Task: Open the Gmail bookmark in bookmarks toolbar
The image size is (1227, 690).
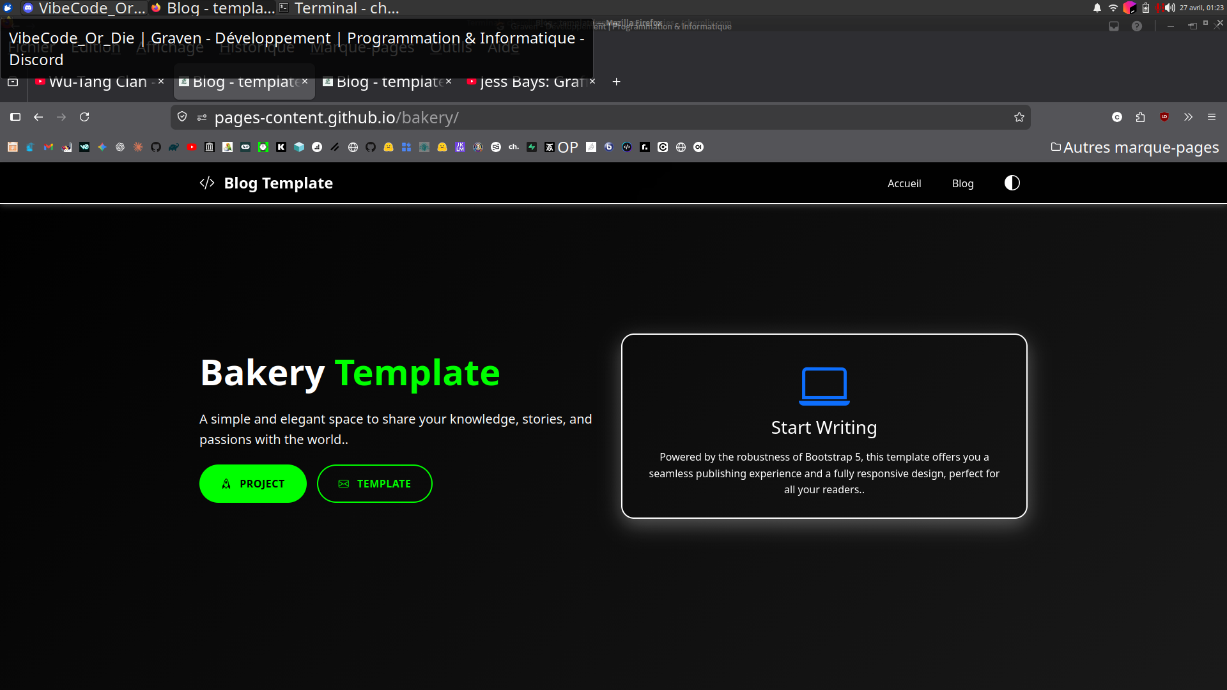Action: [x=49, y=147]
